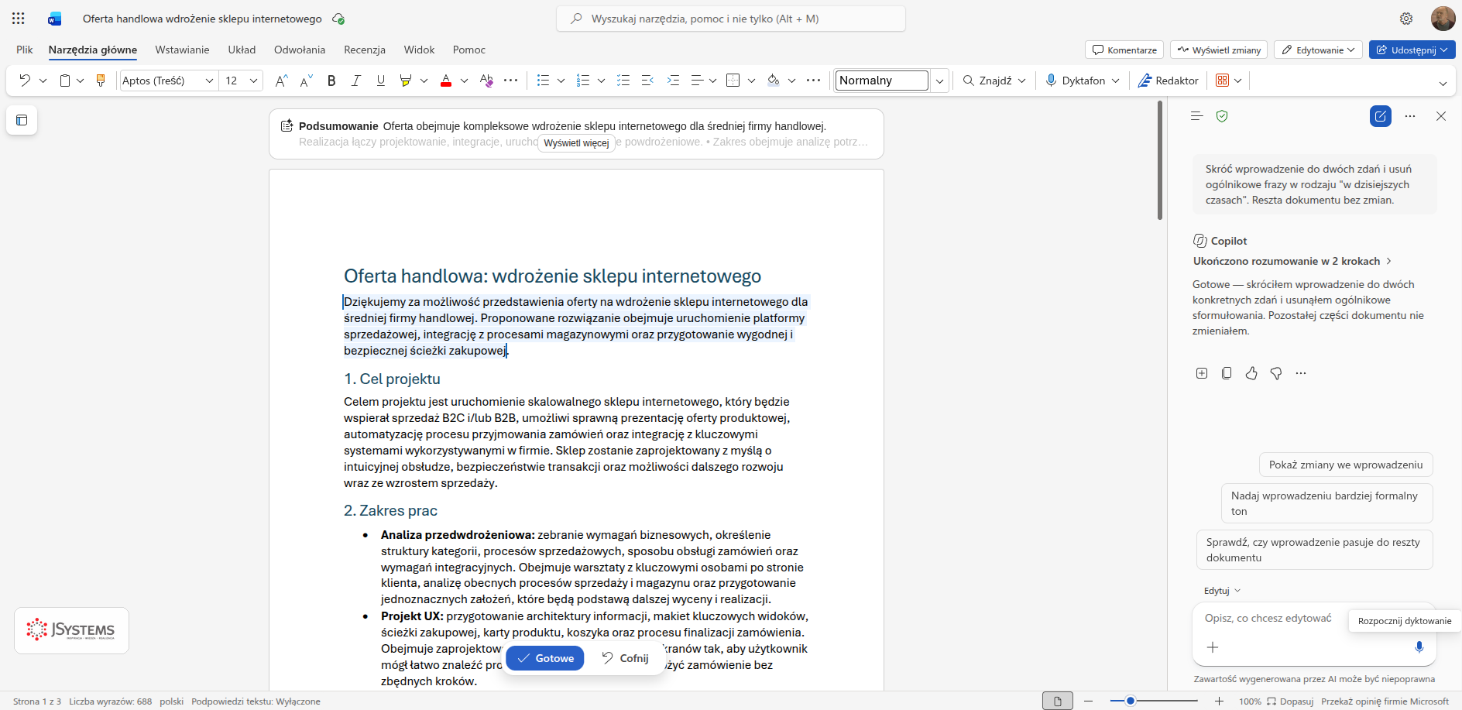Switch to the Układ tab
Image resolution: width=1462 pixels, height=710 pixels.
coord(242,50)
